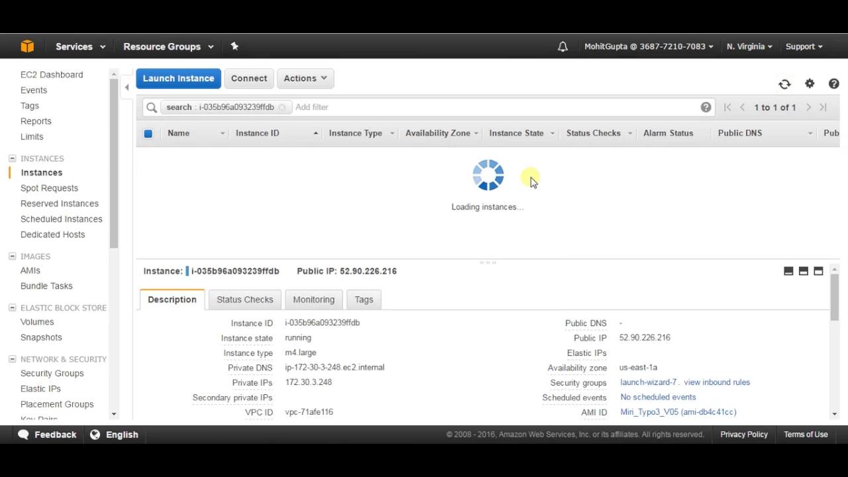Image resolution: width=848 pixels, height=477 pixels.
Task: Open the Support dropdown menu
Action: click(x=804, y=46)
